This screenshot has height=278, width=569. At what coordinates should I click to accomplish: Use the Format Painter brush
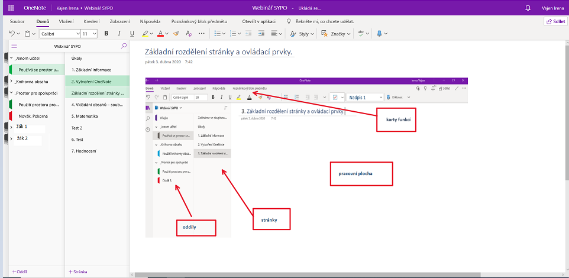coord(176,33)
